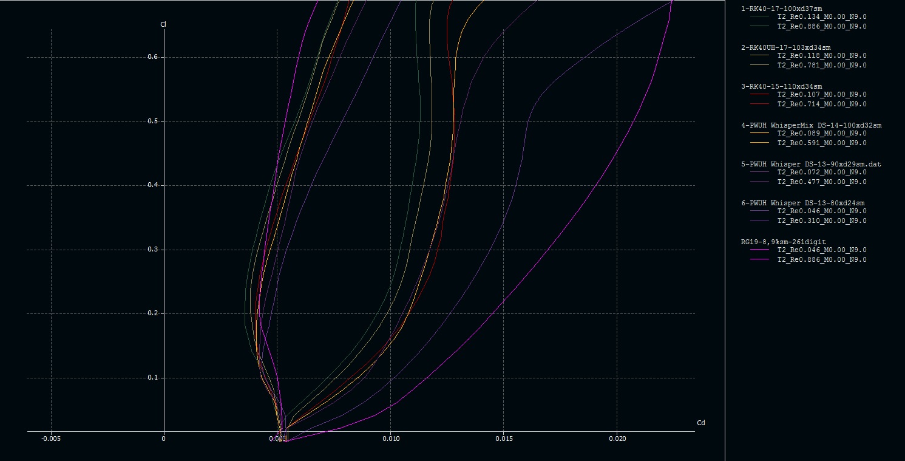Click the 6-PWUH Whisper DS-13-80xd24sm heading
Image resolution: width=905 pixels, height=461 pixels.
[x=802, y=203]
